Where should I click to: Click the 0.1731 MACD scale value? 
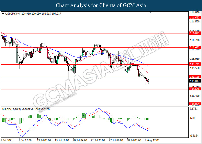[194, 109]
